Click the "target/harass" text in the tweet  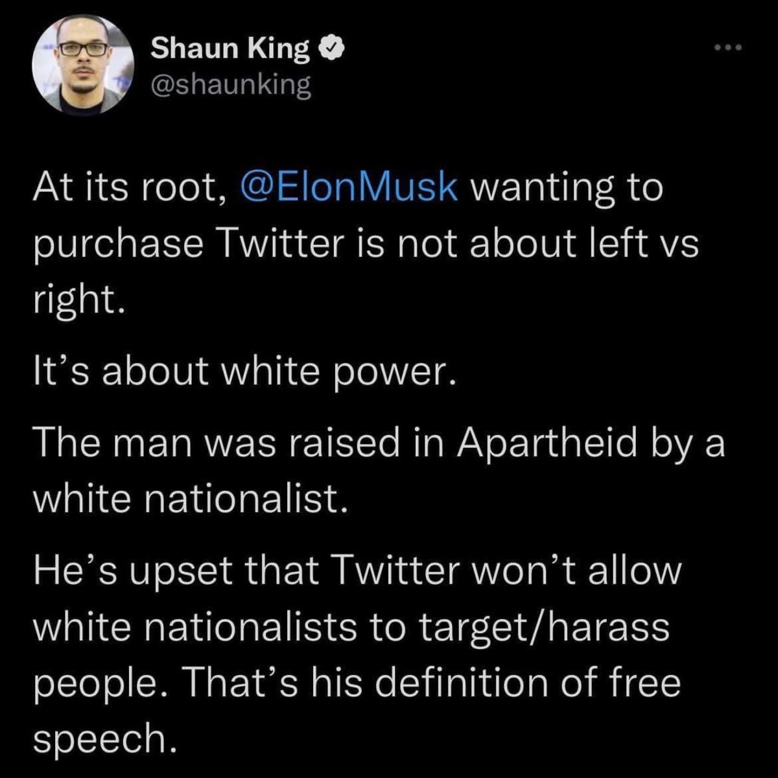point(543,626)
